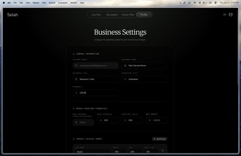This screenshot has height=156, width=241.
Task: Switch to the Live Run tab
Action: (x=96, y=15)
